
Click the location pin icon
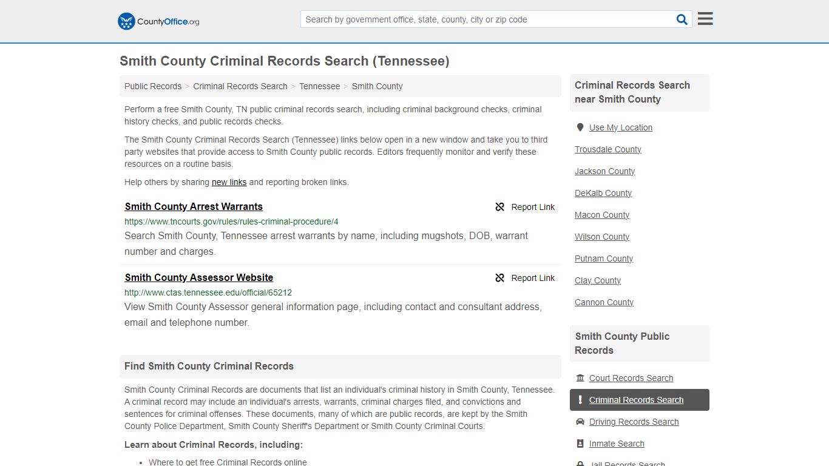[x=580, y=127]
